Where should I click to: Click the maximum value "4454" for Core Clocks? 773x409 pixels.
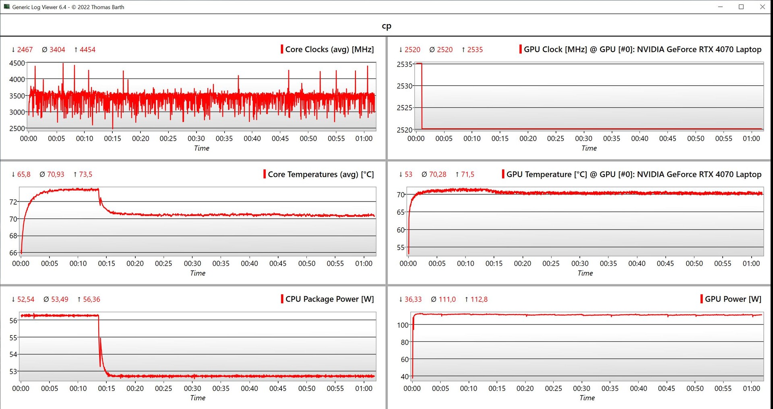pyautogui.click(x=87, y=50)
